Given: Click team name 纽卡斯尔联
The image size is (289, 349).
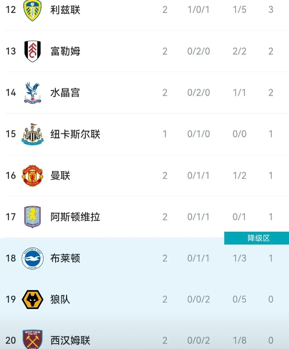Looking at the screenshot, I should click(x=75, y=134).
